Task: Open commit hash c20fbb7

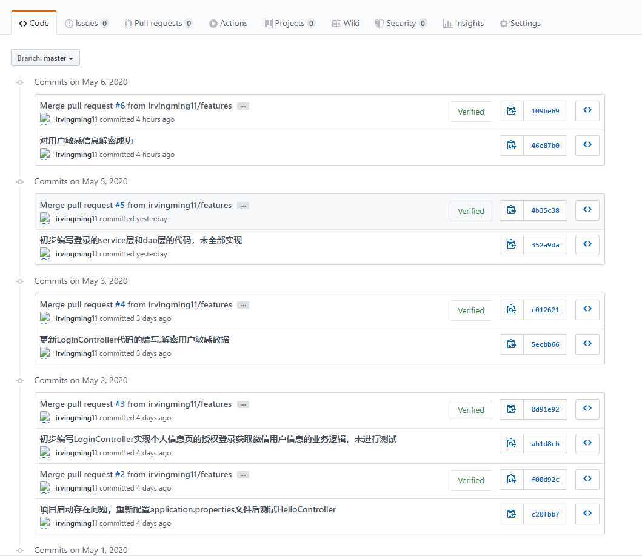Action: coord(546,514)
